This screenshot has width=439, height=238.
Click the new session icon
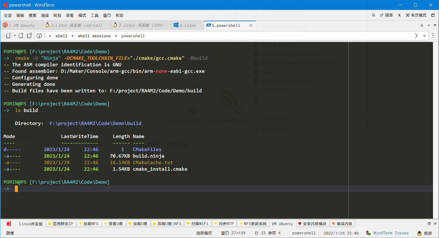tap(8, 36)
